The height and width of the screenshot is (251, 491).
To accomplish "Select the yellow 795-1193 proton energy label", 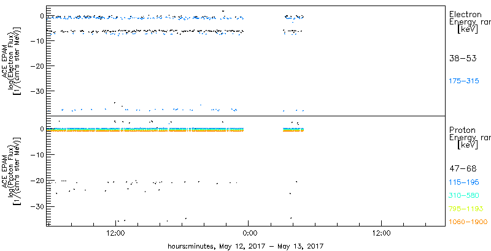I will tap(466, 209).
